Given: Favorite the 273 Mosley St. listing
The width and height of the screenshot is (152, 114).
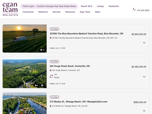Looking at the screenshot, I should tap(144, 111).
